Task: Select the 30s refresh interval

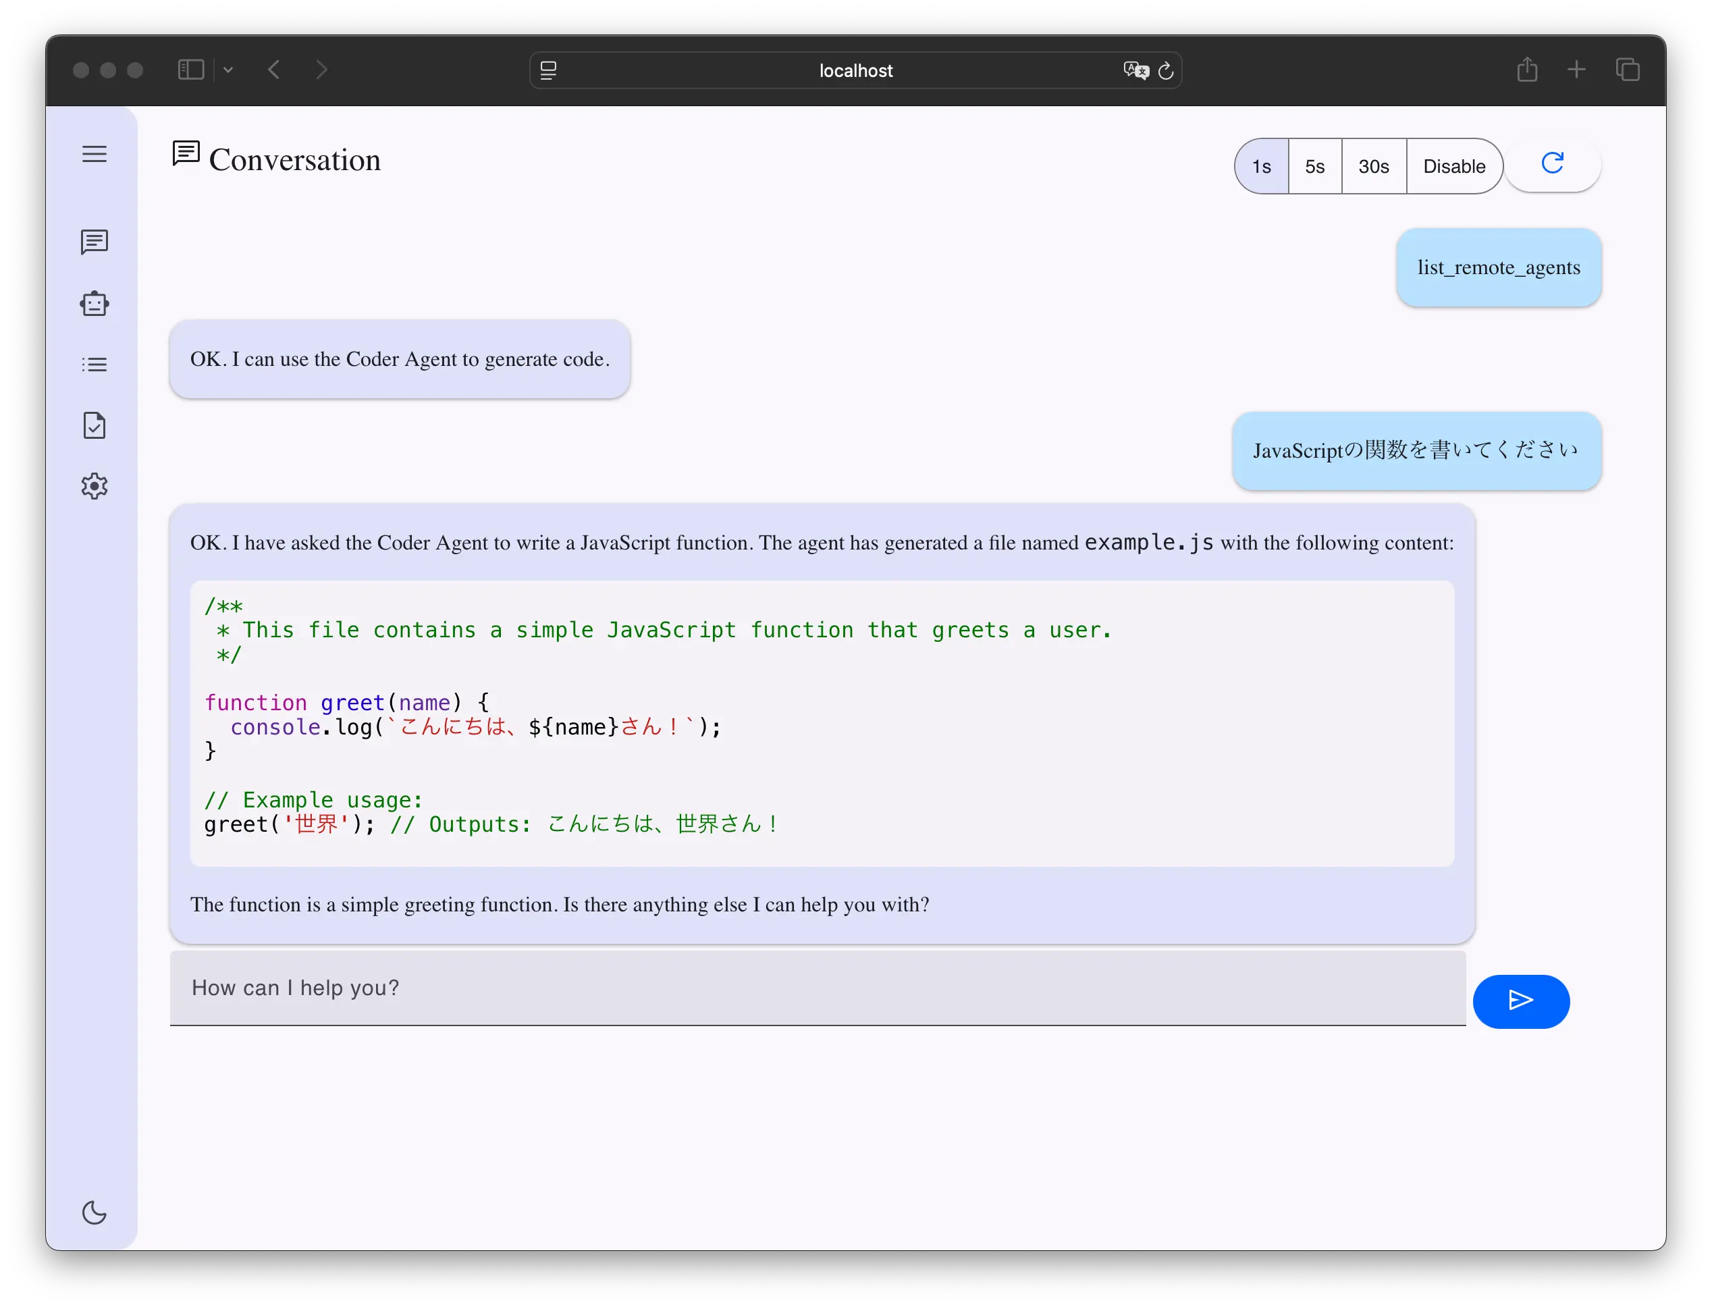Action: click(x=1374, y=167)
